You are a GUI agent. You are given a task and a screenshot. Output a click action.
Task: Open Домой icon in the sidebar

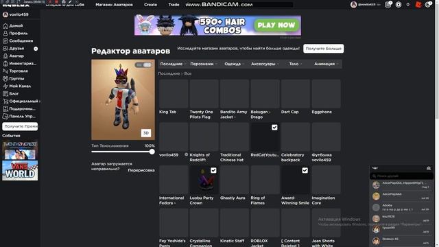(5, 26)
